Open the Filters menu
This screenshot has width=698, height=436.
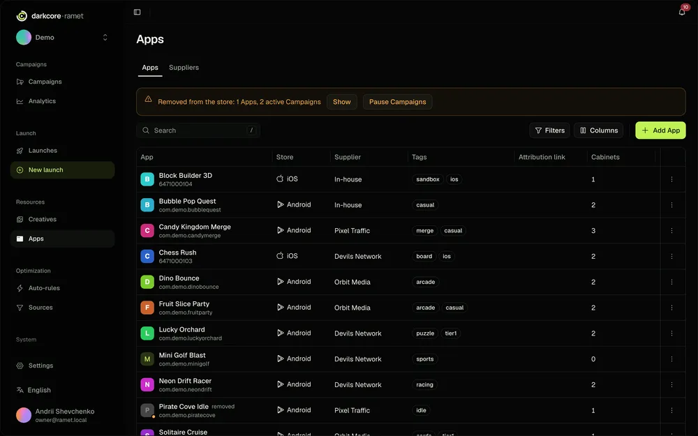point(549,130)
